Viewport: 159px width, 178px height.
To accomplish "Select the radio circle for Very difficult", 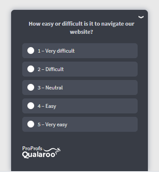I will tap(31, 50).
